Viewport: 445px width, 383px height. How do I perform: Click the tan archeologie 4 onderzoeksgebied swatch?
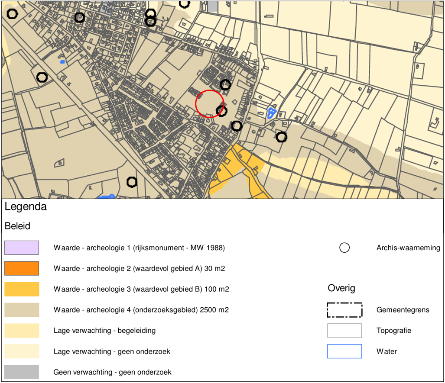22,310
